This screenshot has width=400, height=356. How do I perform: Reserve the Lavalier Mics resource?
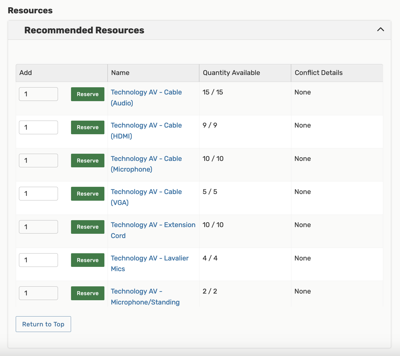pyautogui.click(x=88, y=260)
